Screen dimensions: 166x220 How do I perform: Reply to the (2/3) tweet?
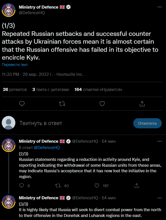22,186
